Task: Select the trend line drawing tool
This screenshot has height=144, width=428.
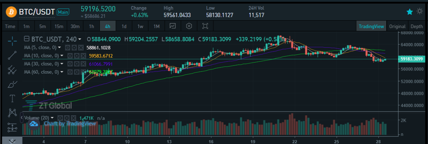Action: coord(12,54)
